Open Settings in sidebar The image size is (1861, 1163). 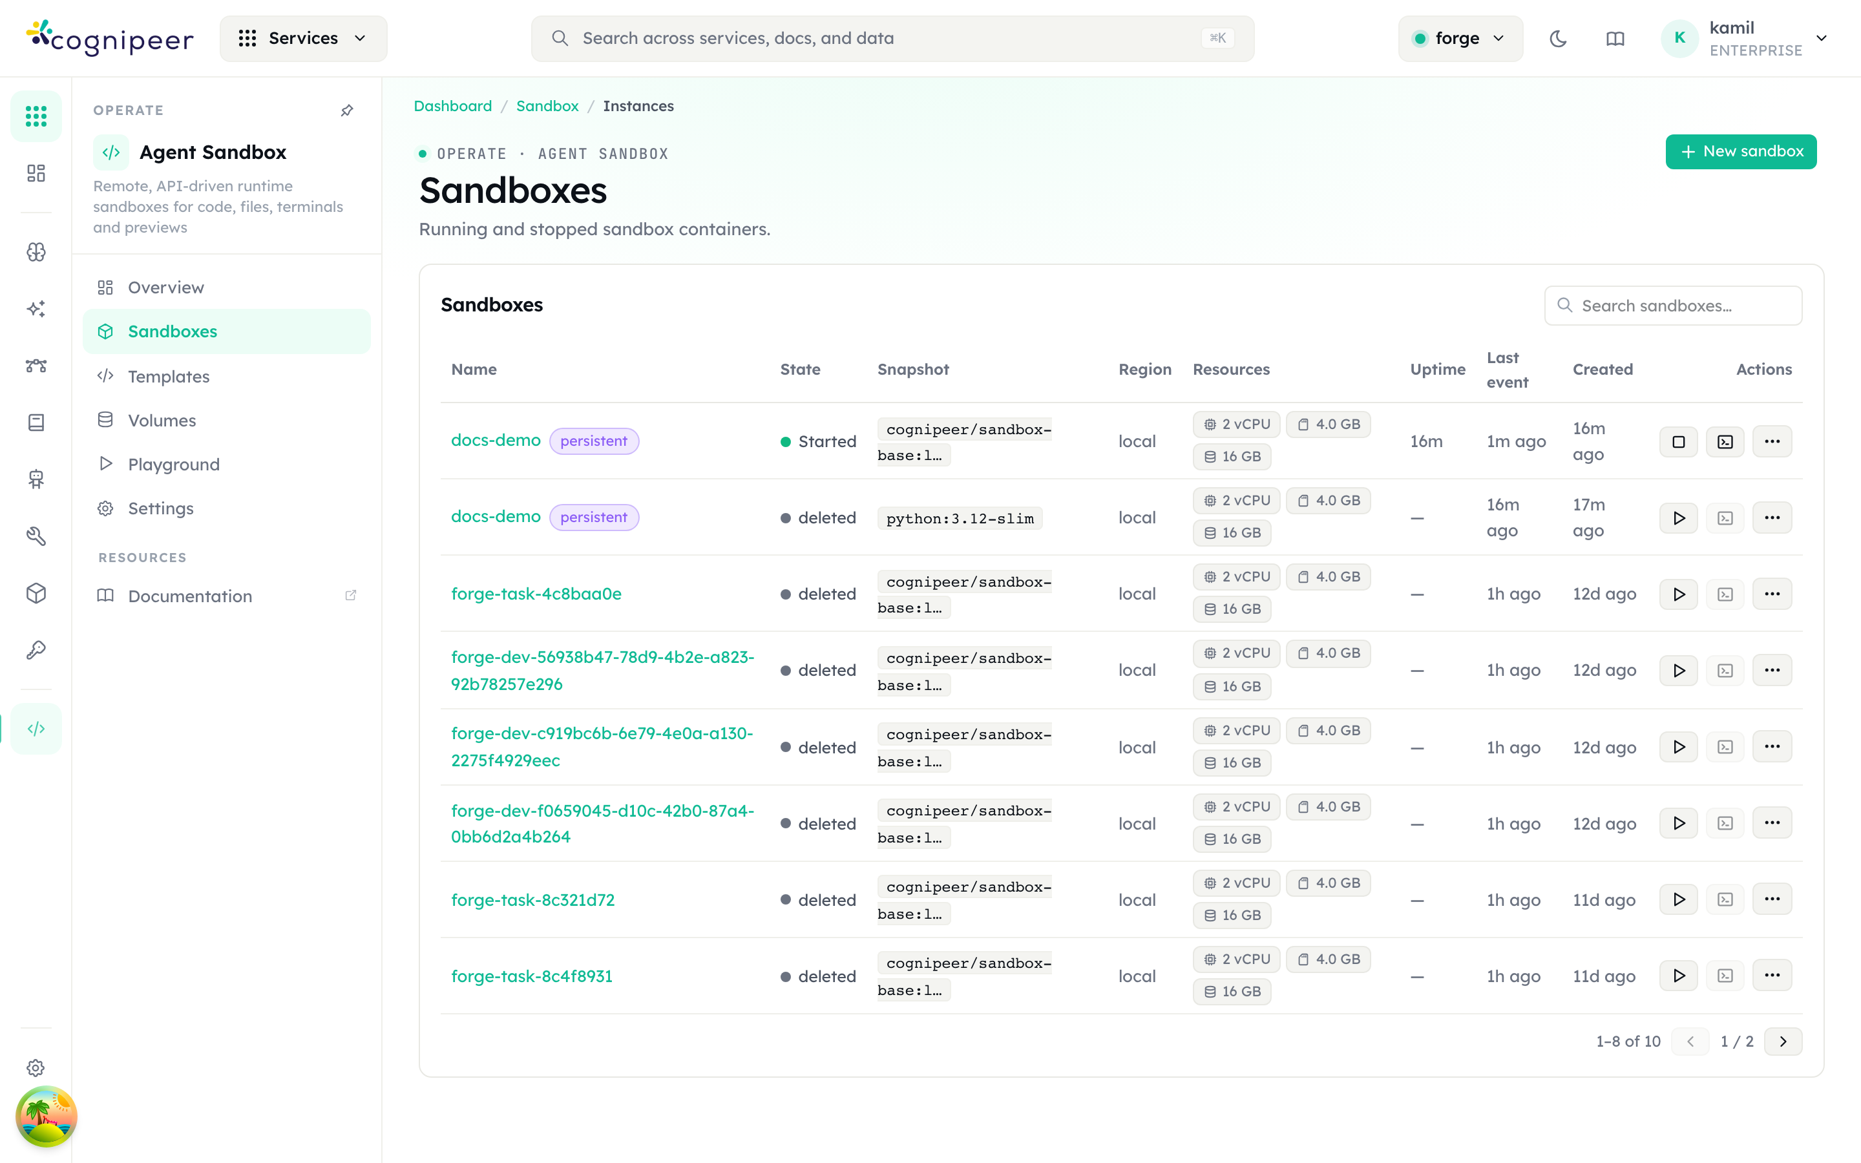[226, 508]
